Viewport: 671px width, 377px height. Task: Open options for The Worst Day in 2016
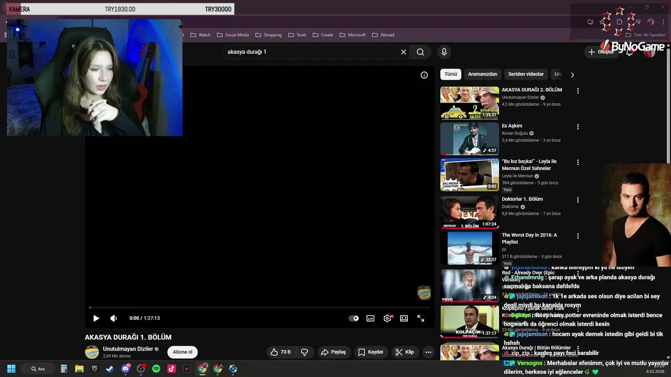[578, 236]
